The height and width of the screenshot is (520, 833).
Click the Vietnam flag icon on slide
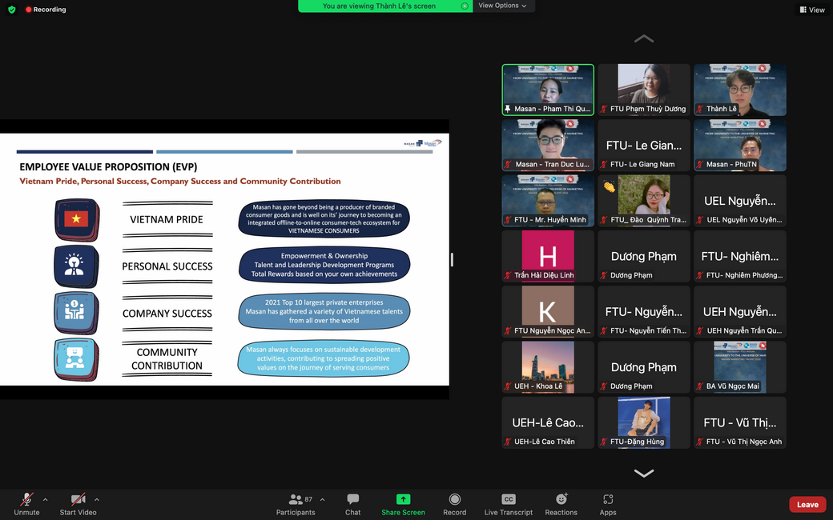[77, 220]
